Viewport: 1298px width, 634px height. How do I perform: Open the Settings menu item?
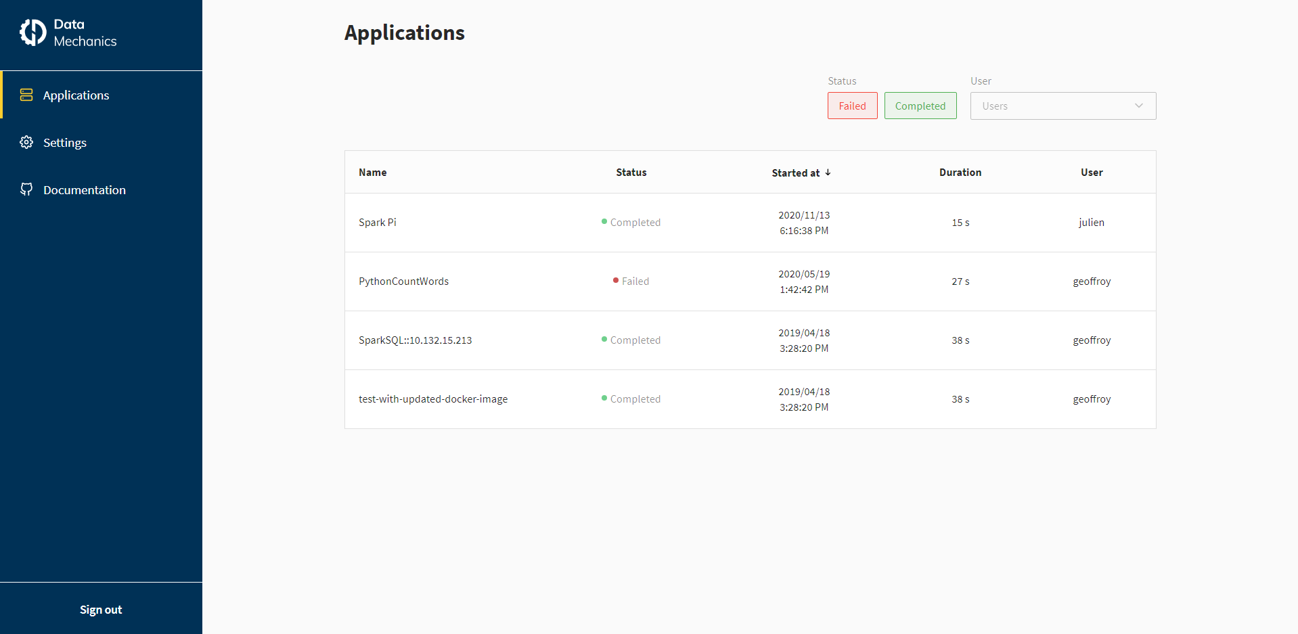(64, 142)
